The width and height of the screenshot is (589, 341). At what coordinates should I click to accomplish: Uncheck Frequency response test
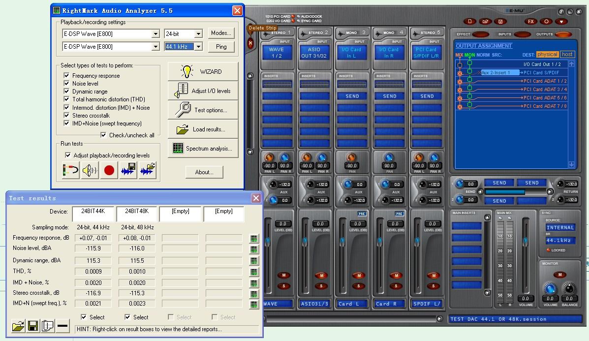click(x=66, y=75)
